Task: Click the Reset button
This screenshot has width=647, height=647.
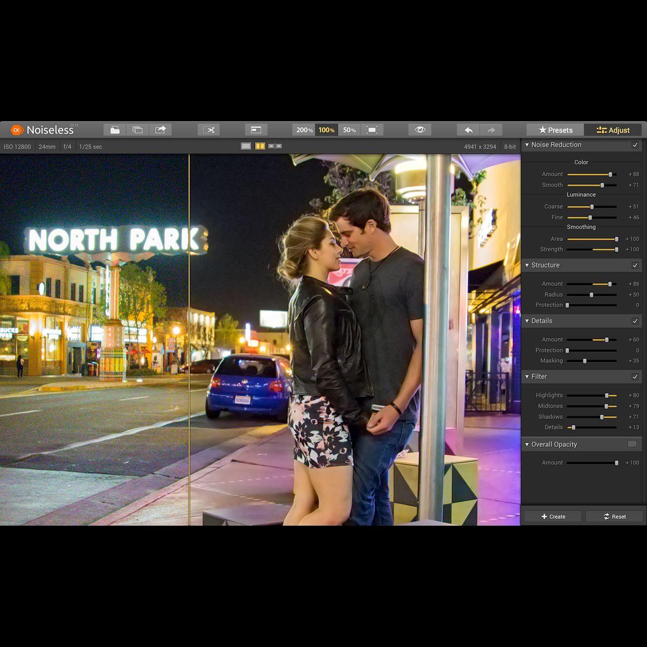Action: point(614,517)
